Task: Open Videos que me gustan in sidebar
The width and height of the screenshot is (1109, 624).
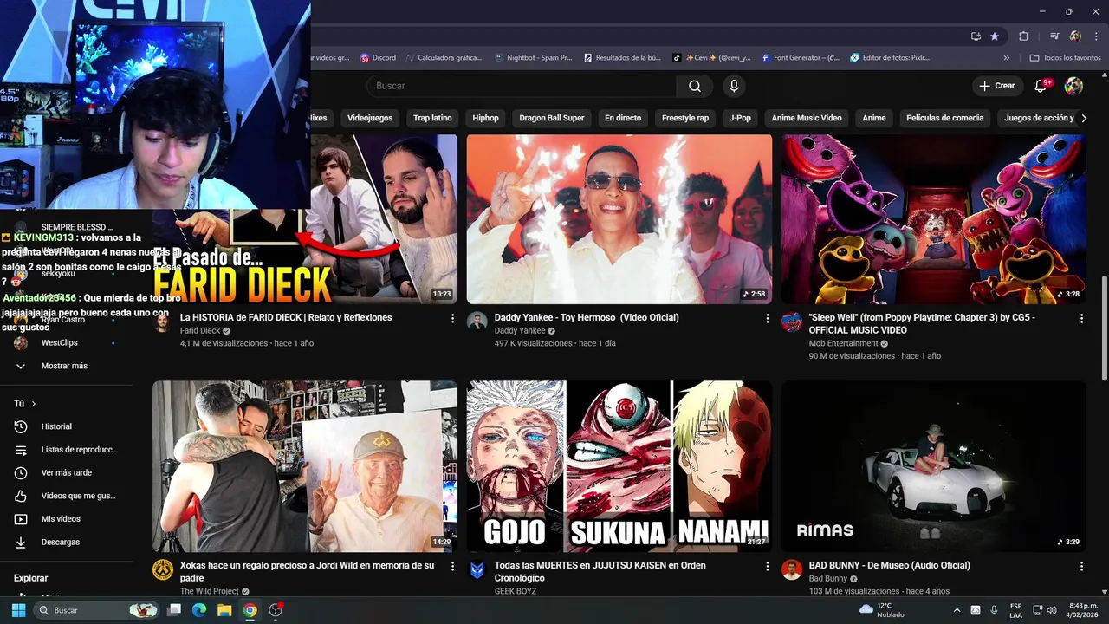Action: (x=64, y=496)
